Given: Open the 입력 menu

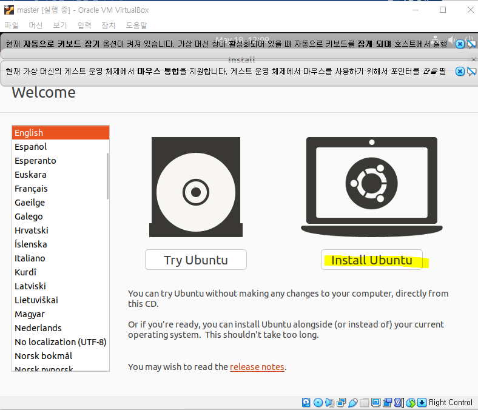Looking at the screenshot, I should 84,25.
